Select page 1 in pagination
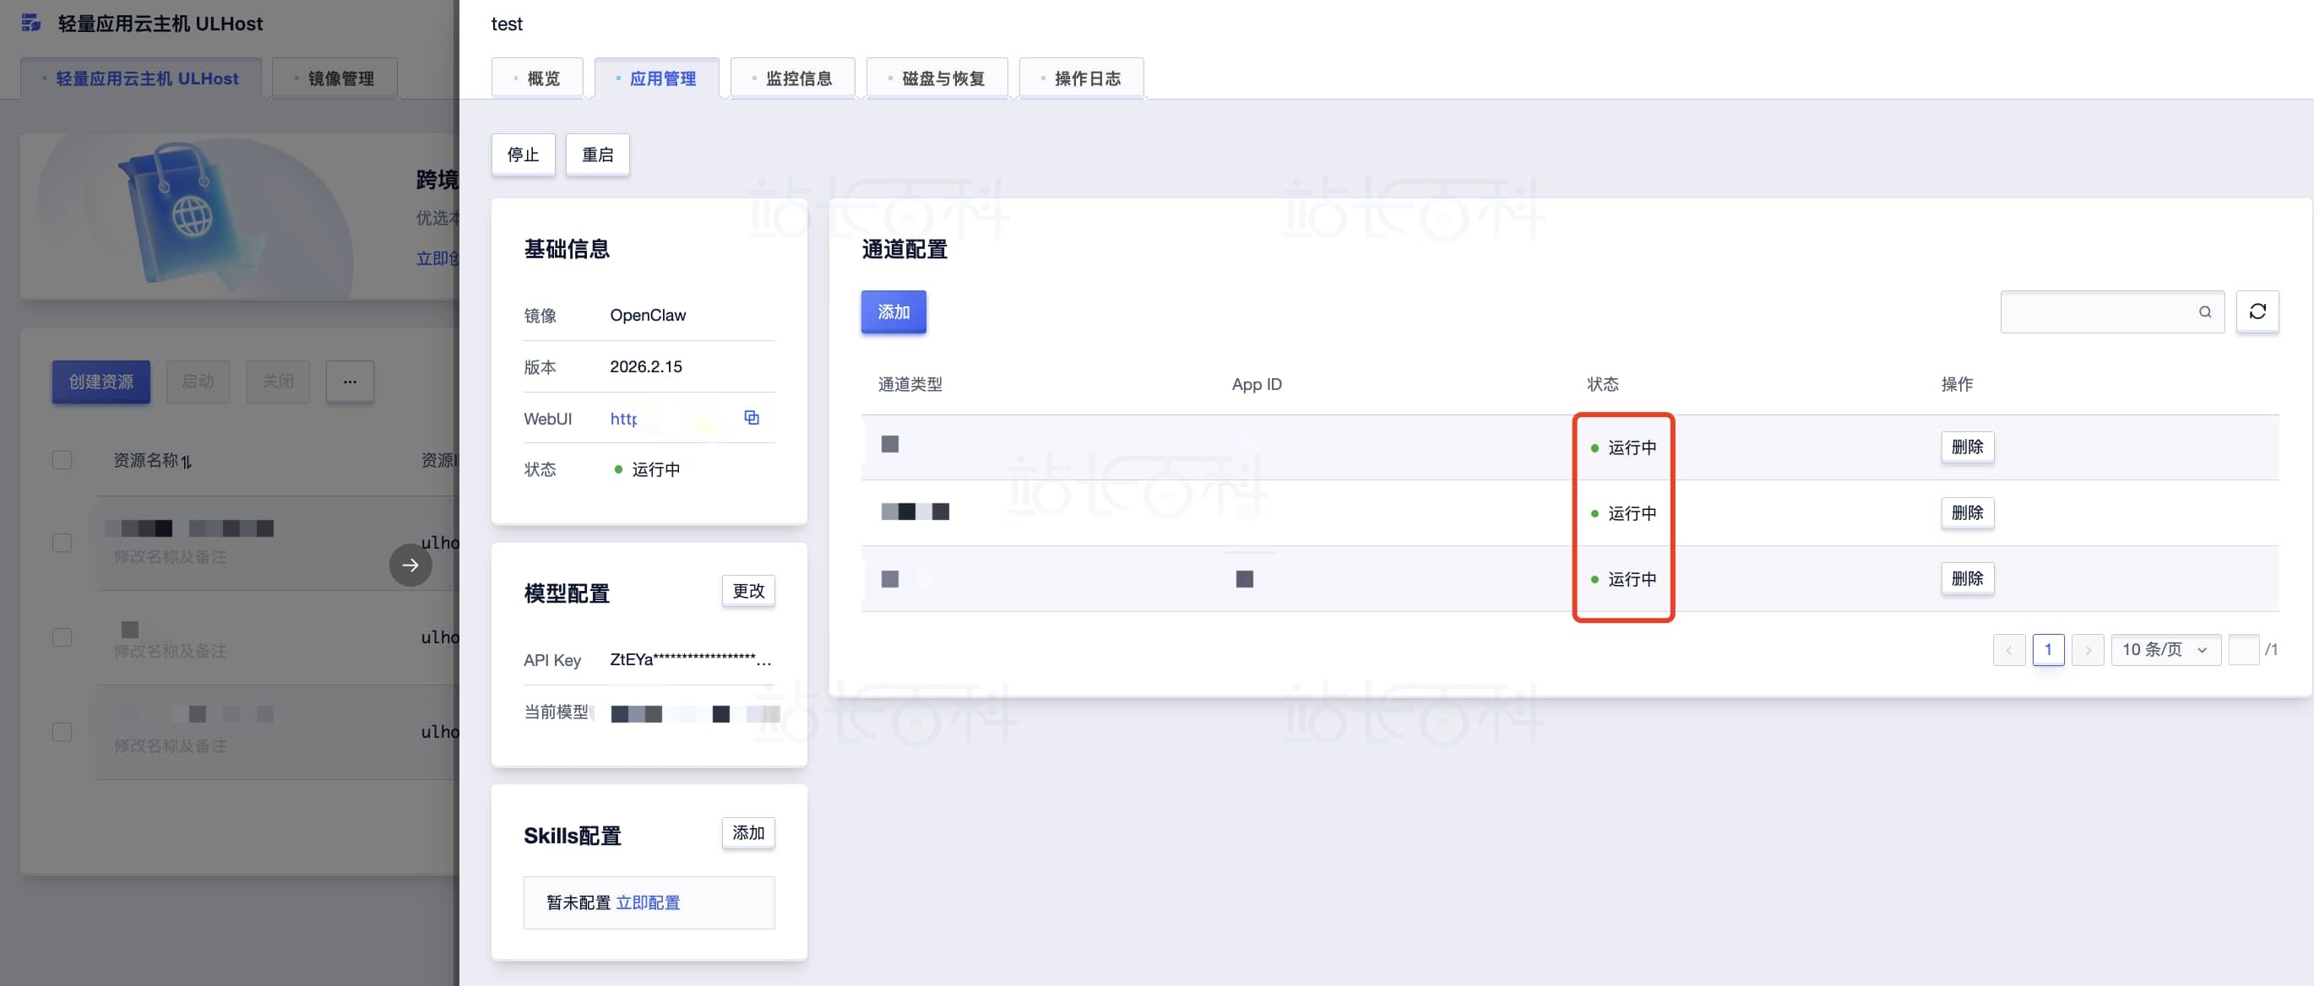 [x=2048, y=649]
